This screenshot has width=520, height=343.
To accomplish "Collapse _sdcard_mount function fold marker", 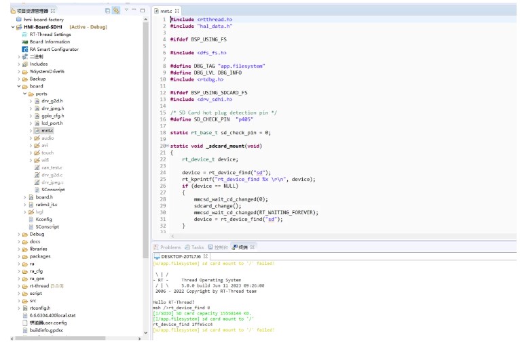I will pos(167,146).
